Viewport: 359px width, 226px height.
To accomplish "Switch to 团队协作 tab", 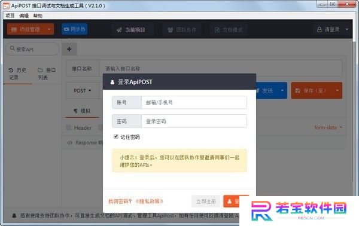I will click(182, 30).
